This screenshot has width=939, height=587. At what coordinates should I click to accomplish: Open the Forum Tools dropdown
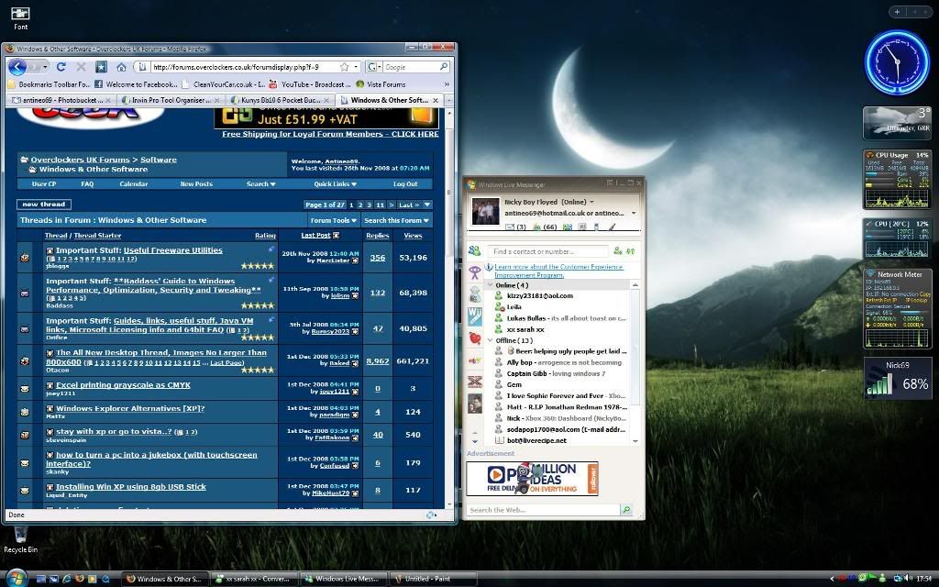333,220
